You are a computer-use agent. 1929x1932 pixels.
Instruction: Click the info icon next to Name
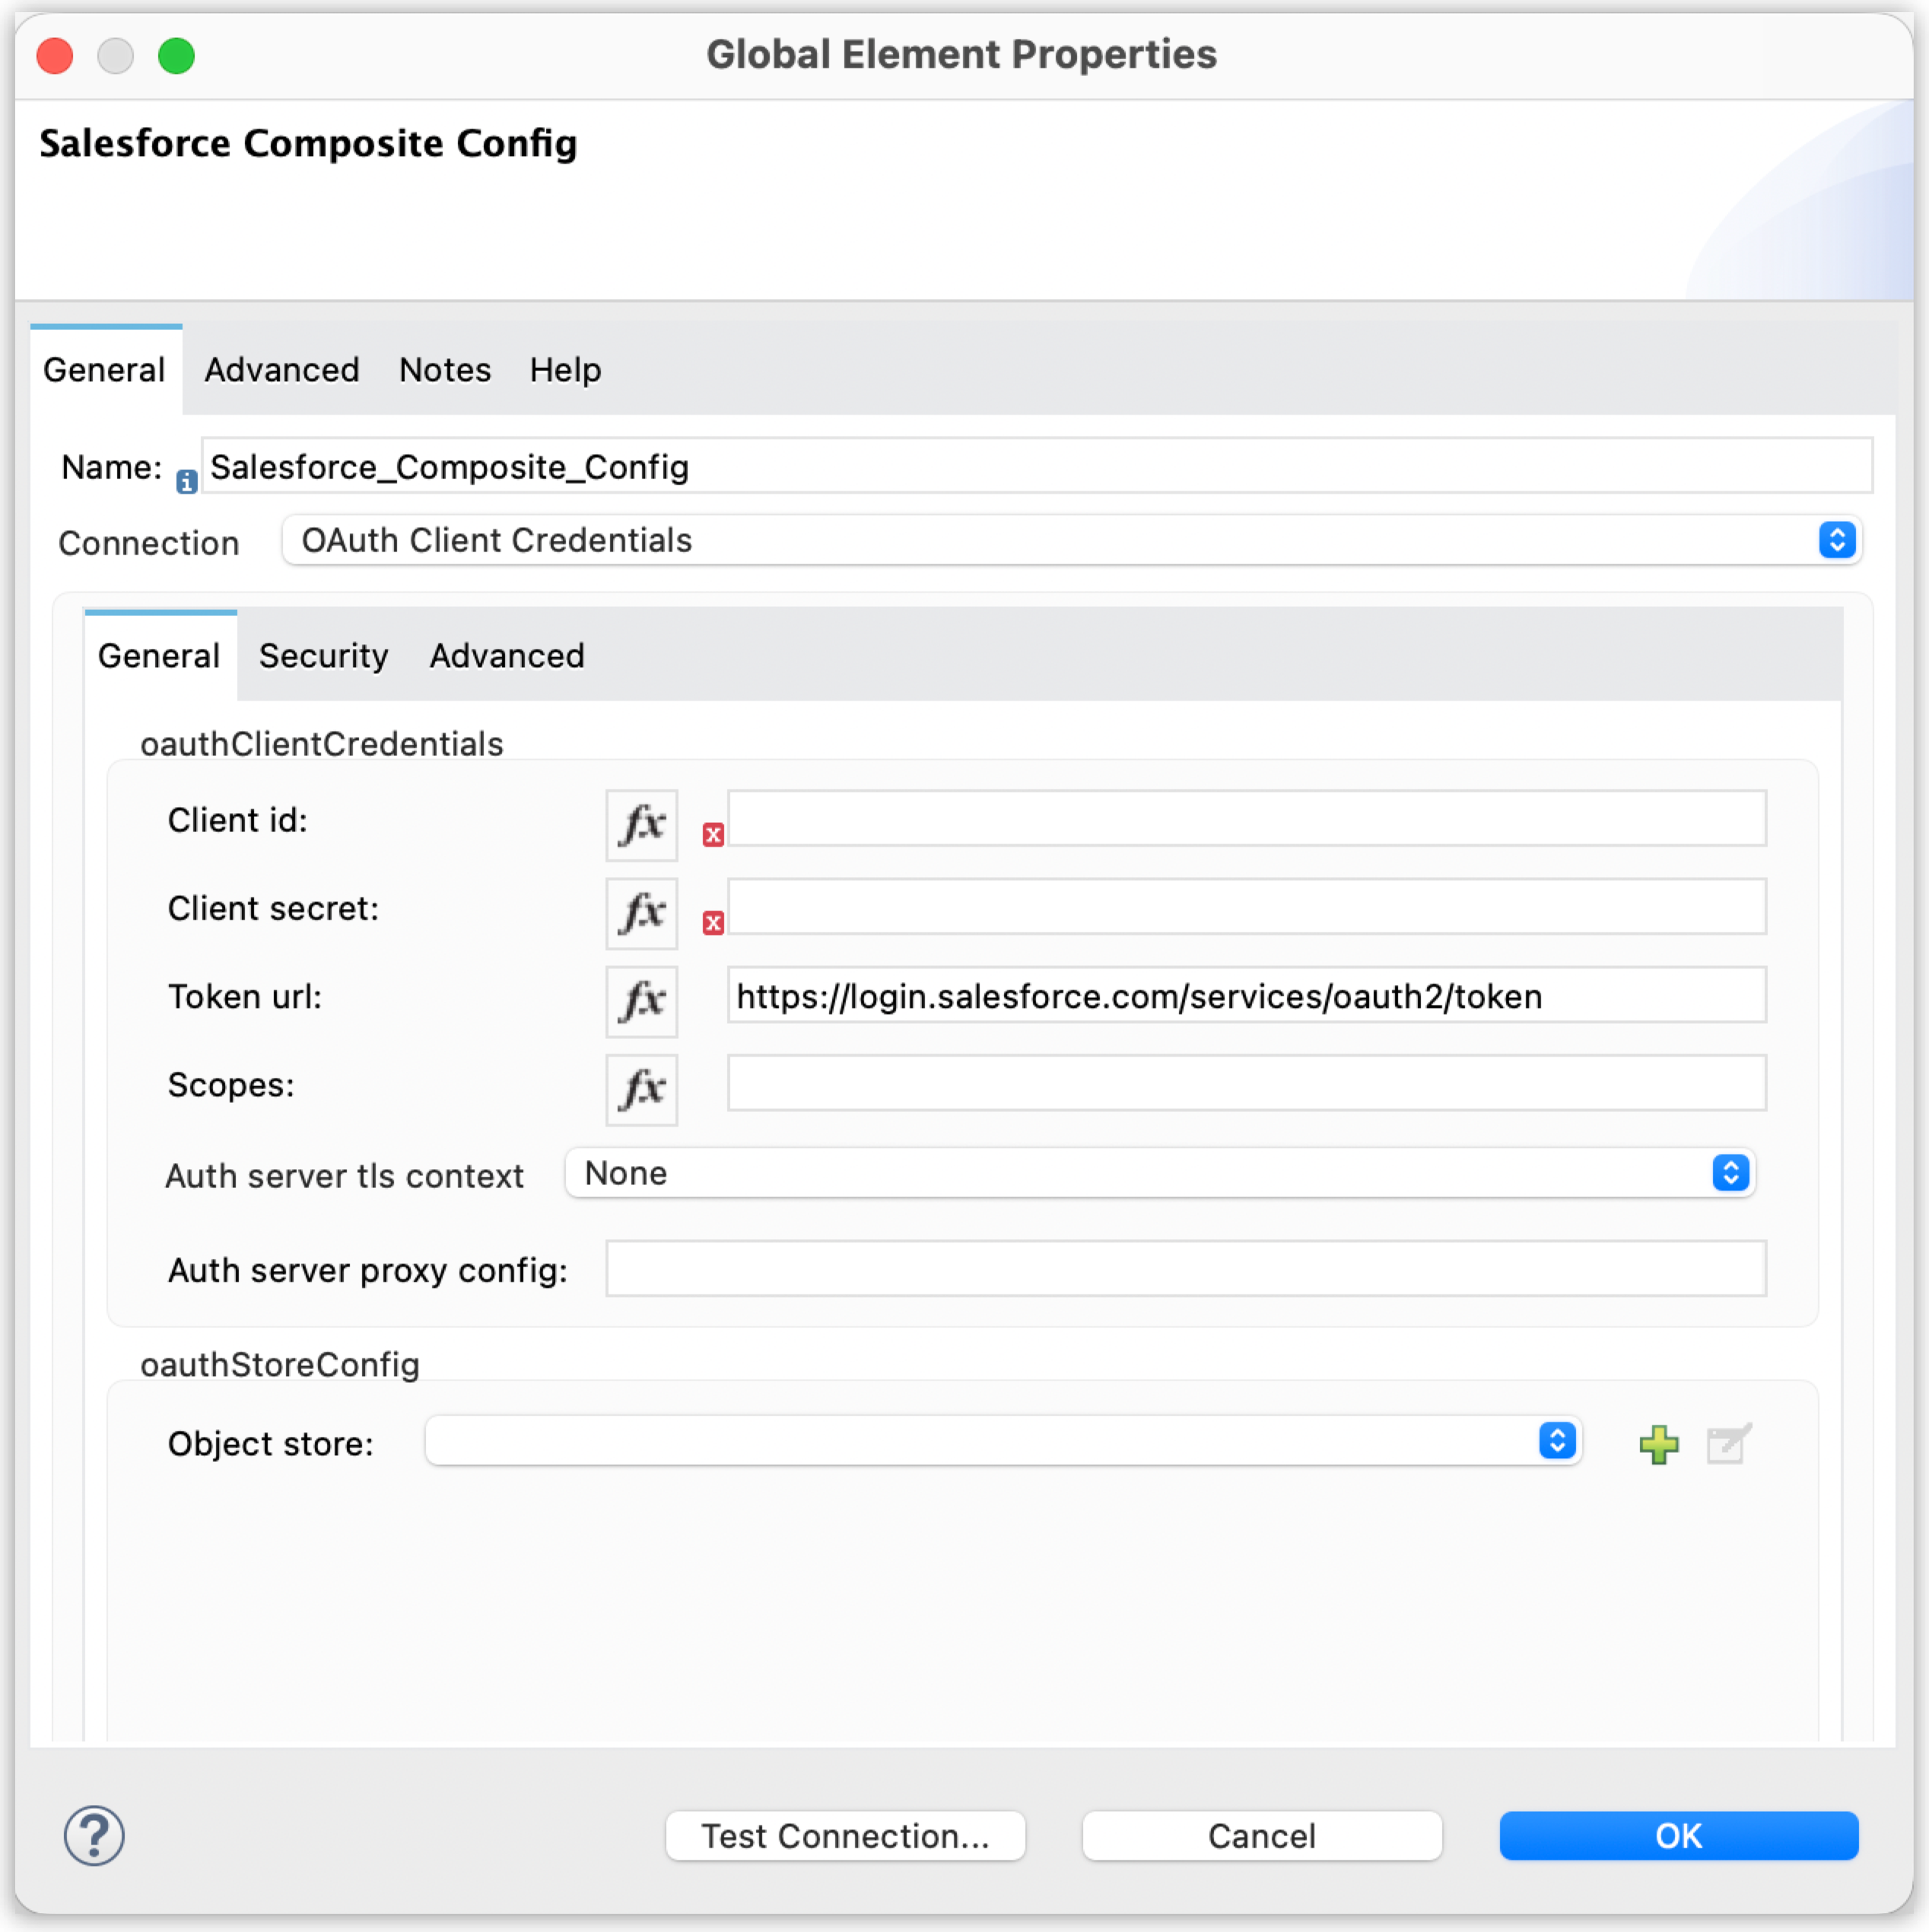tap(186, 482)
